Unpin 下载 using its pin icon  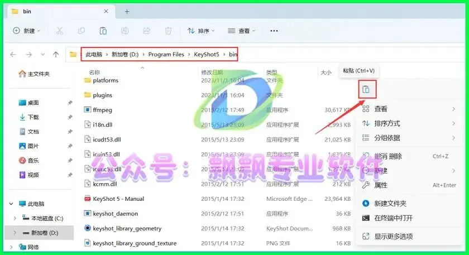pyautogui.click(x=70, y=117)
